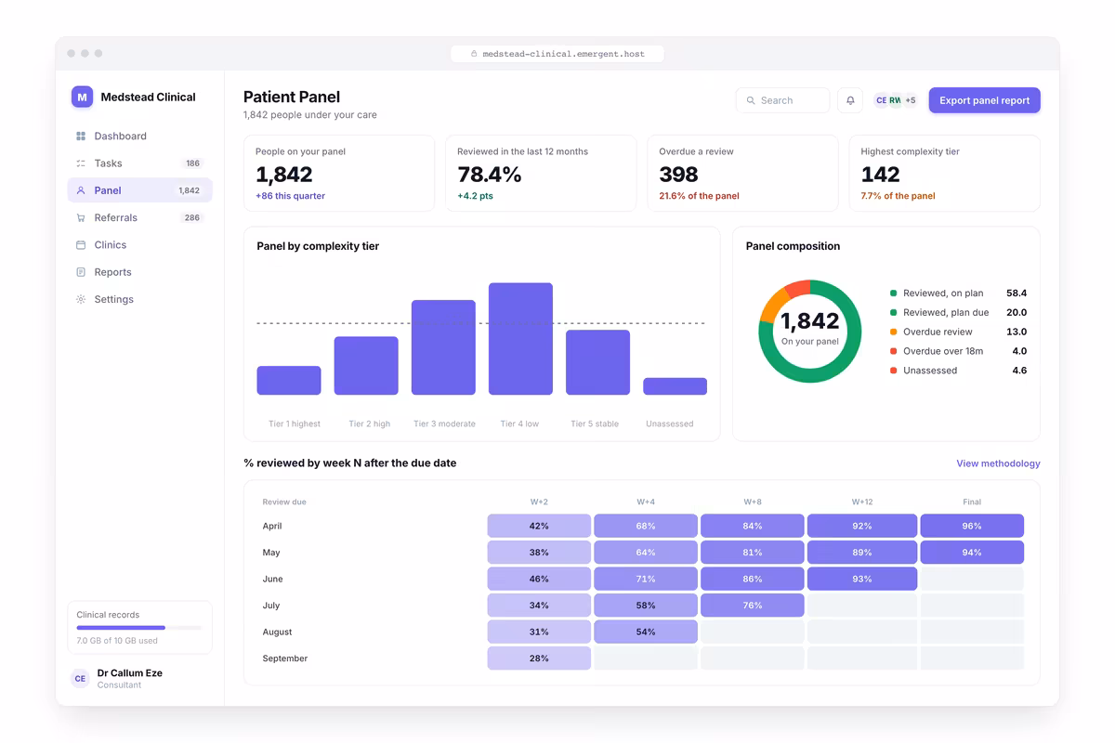
Task: Click the Clinics calendar icon
Action: click(x=81, y=245)
